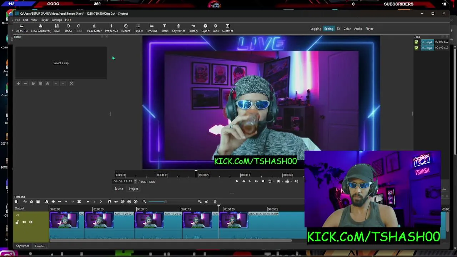The height and width of the screenshot is (257, 457).
Task: Hide the V1 track with eye icon
Action: [31, 222]
